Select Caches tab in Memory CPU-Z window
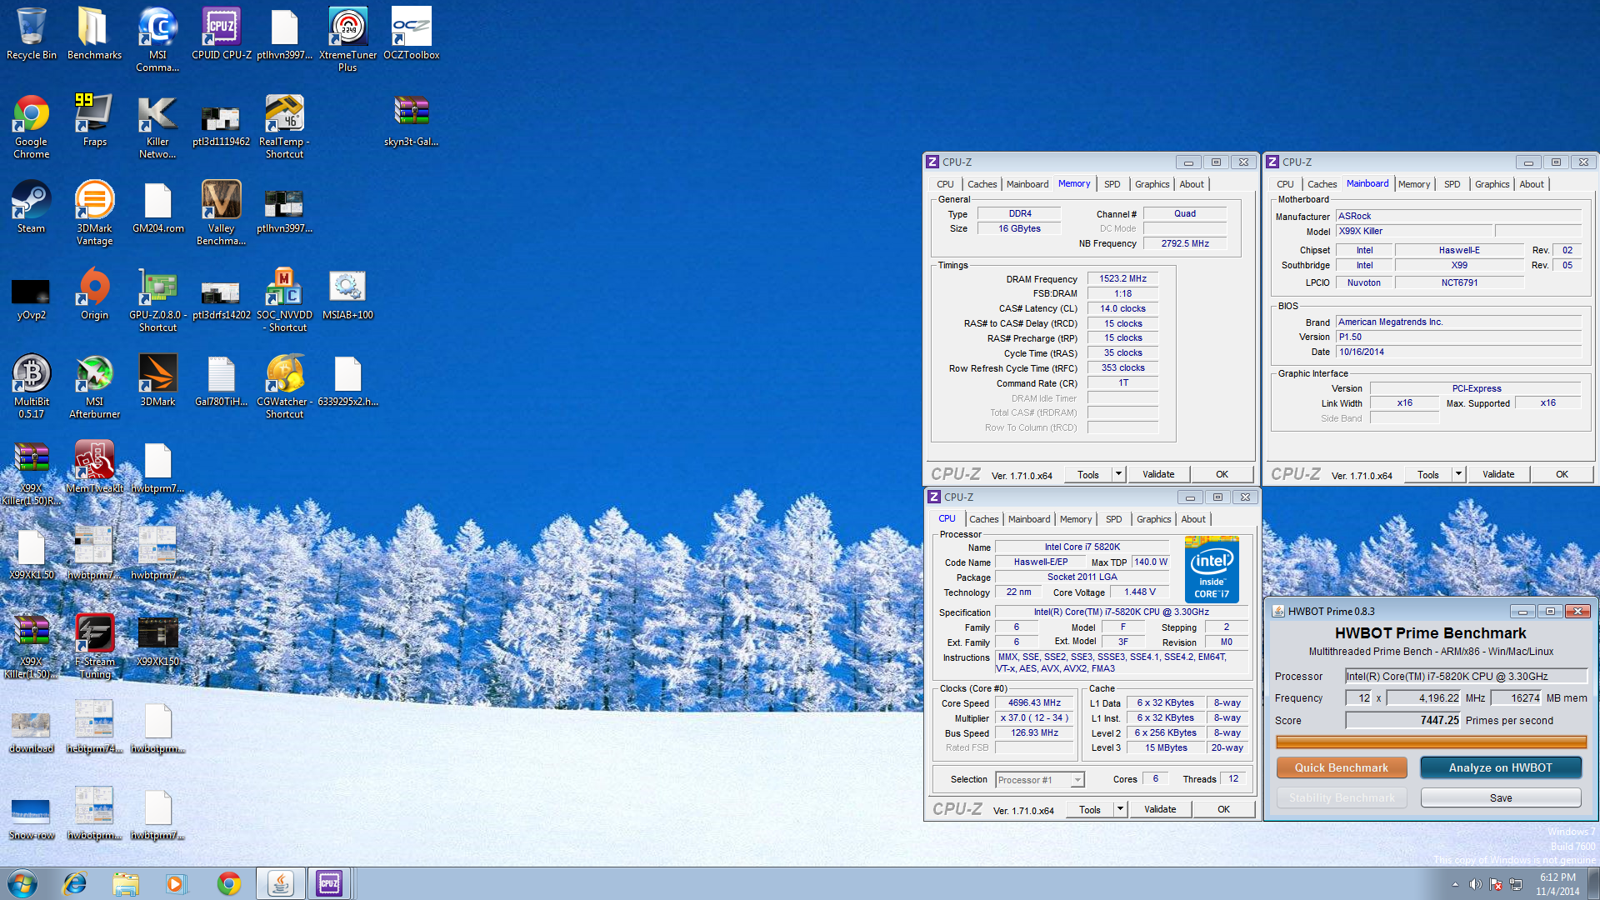 coord(982,184)
